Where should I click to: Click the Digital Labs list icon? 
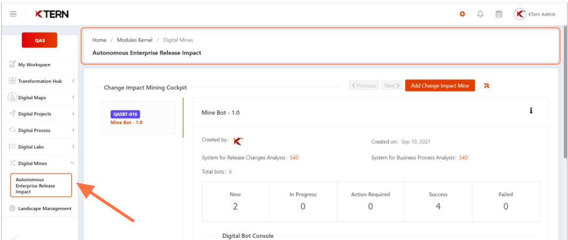[x=12, y=147]
